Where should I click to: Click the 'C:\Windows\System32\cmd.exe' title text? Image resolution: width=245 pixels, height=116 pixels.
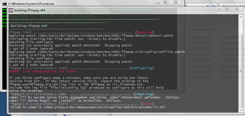click(31, 4)
